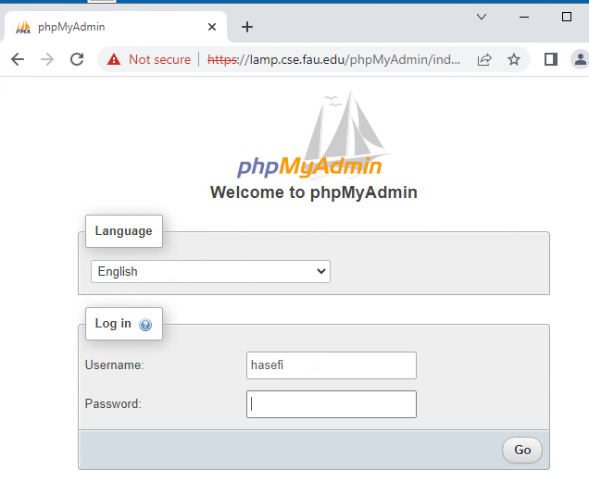The width and height of the screenshot is (589, 482).
Task: Open a new browser tab
Action: pos(246,27)
